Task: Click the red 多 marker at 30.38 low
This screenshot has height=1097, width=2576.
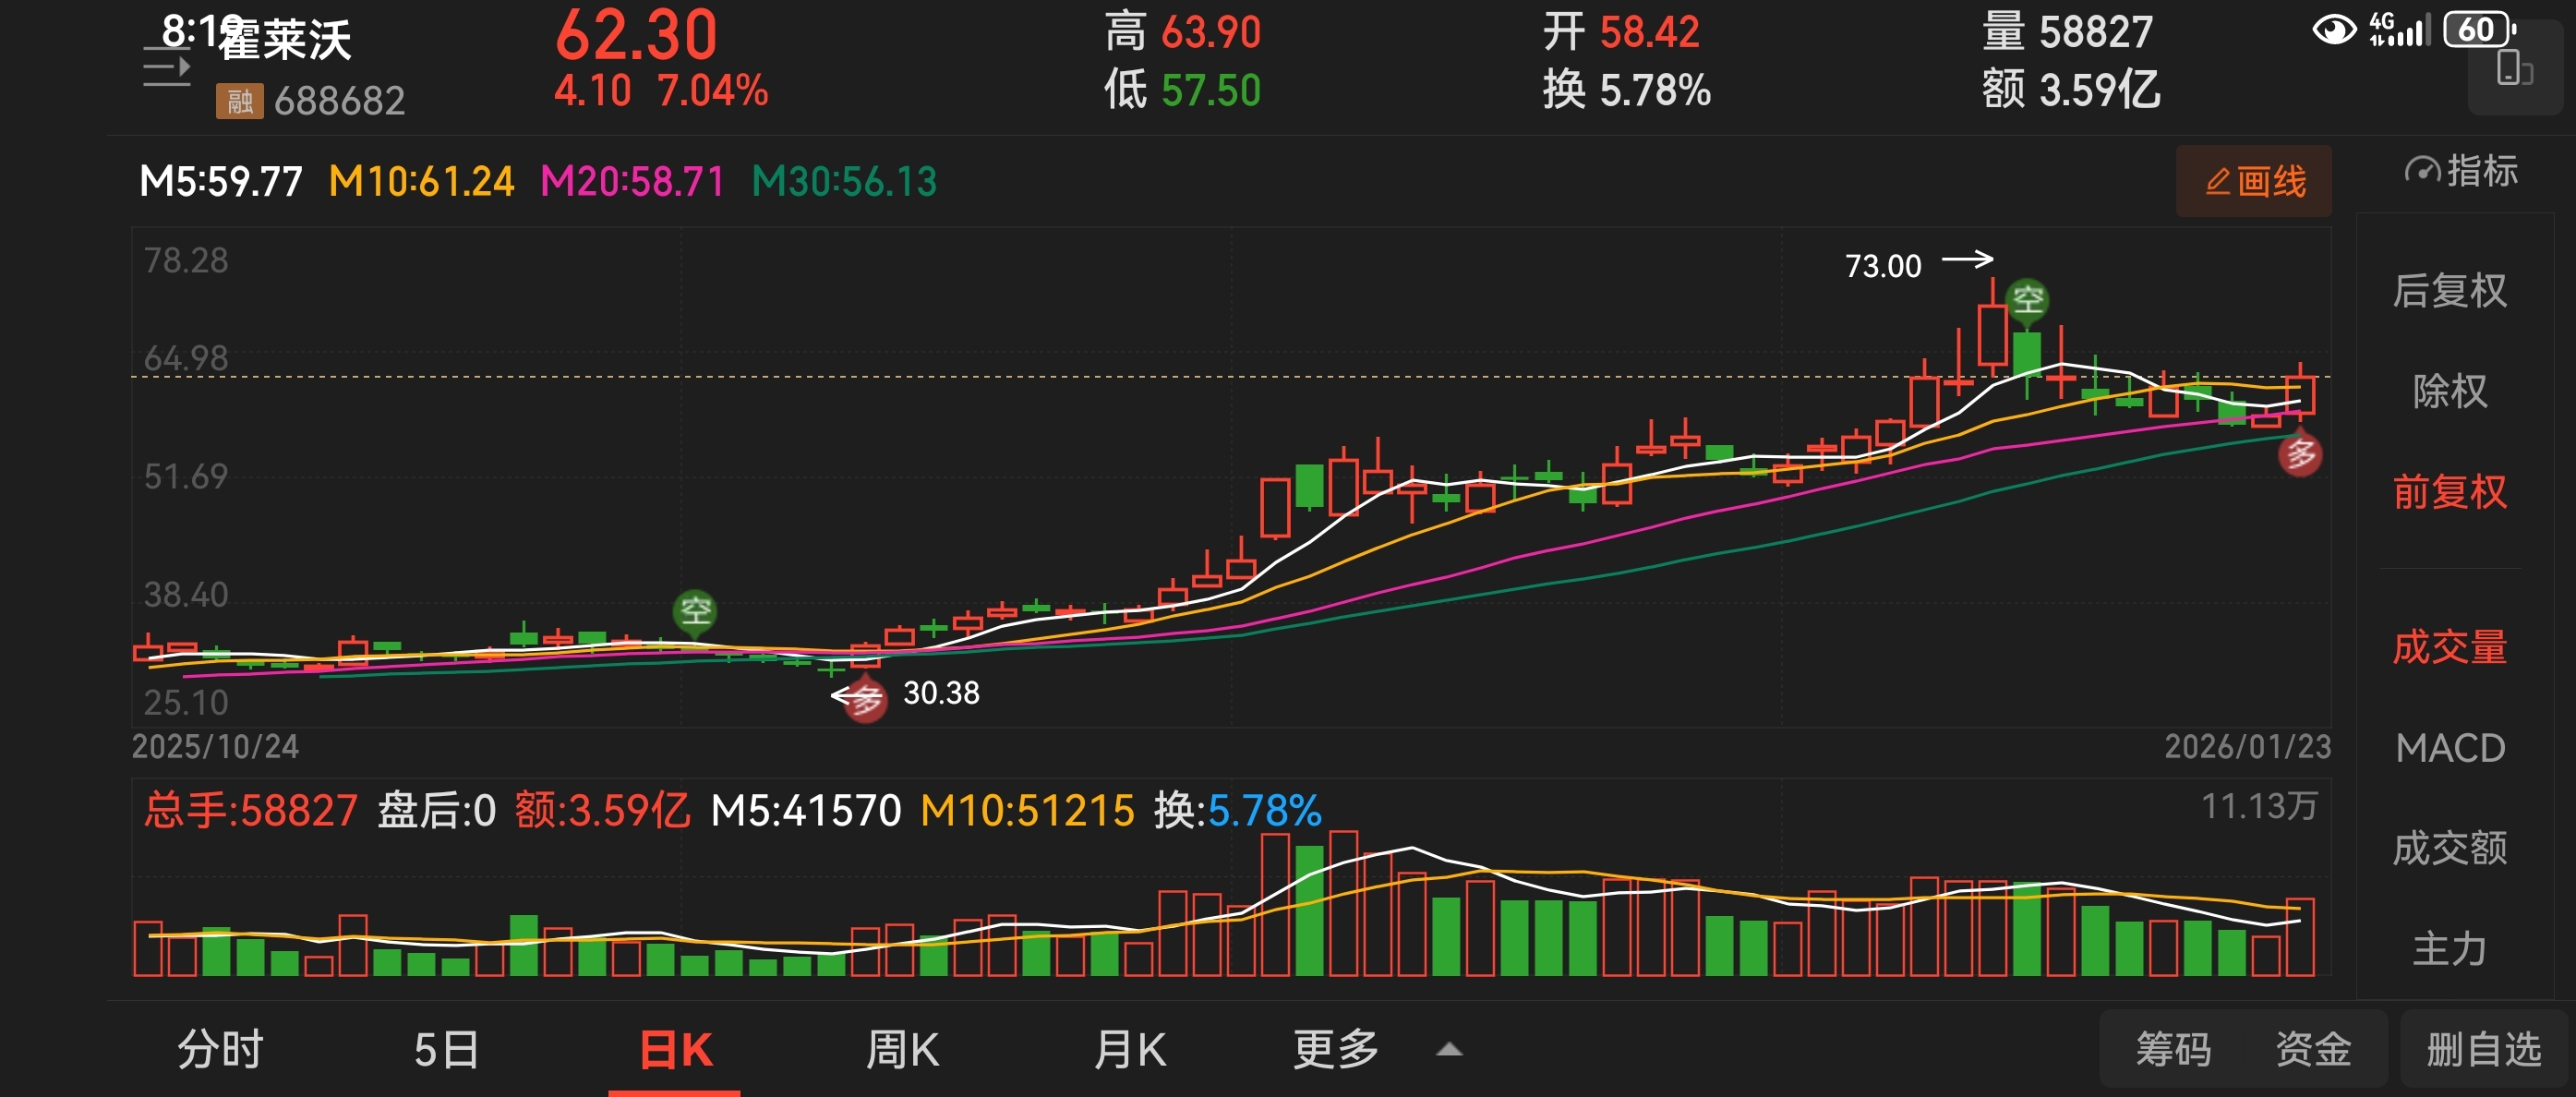Action: coord(865,699)
